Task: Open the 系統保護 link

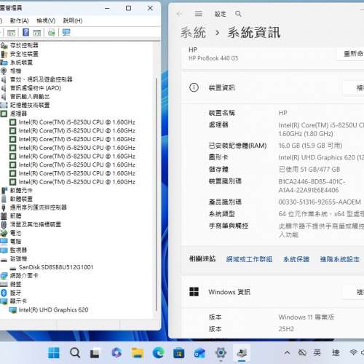Action: (296, 259)
